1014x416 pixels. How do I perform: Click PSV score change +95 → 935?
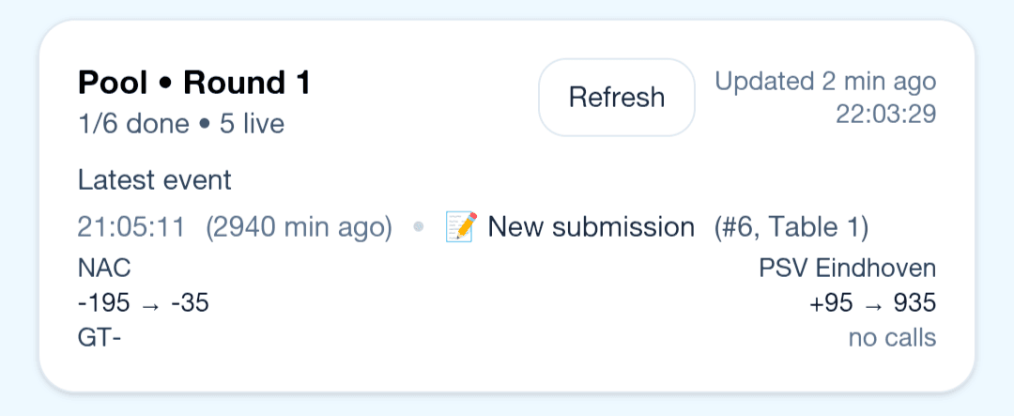tap(872, 304)
